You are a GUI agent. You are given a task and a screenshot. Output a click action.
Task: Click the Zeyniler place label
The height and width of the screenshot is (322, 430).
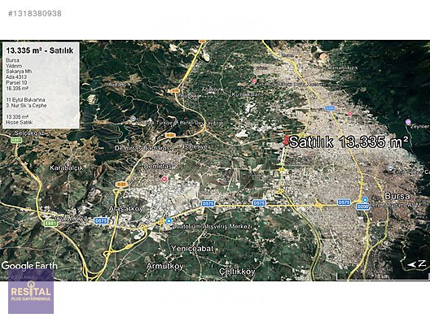(x=420, y=127)
